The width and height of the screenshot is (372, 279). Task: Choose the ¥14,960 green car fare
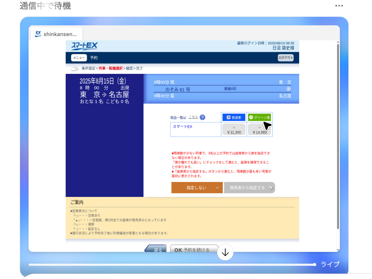(x=260, y=130)
